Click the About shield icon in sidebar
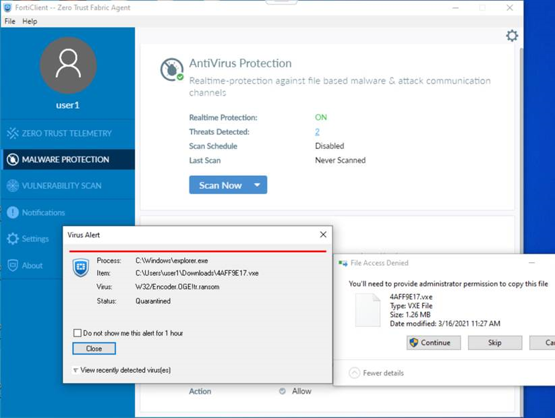 (13, 265)
